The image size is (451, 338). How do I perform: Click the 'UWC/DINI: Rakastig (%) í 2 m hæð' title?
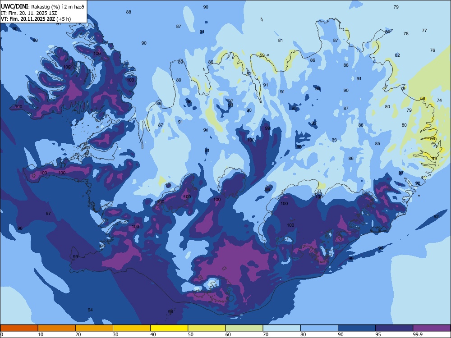(x=42, y=7)
